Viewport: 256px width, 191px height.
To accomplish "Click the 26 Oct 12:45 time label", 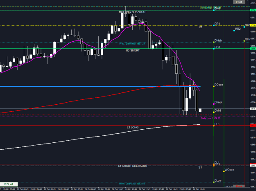I will click(x=144, y=189).
